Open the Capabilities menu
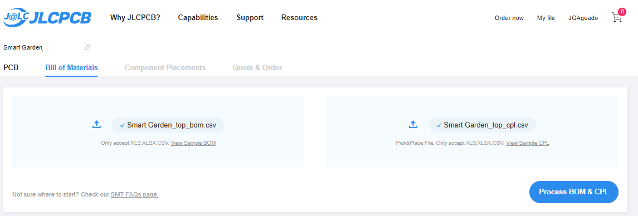This screenshot has height=216, width=638. 198,18
